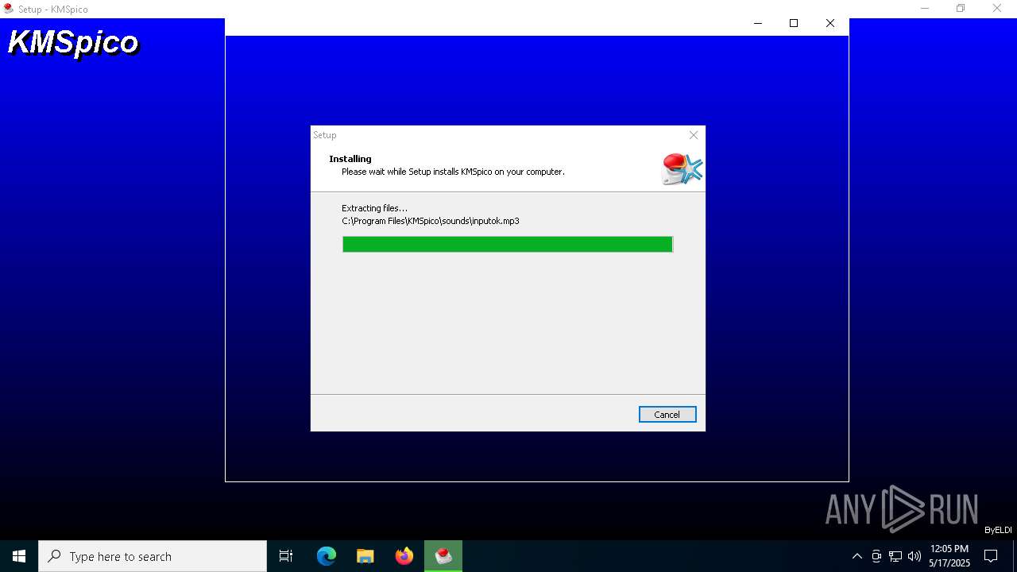Click the KMSpico red button logo in dialog

[682, 168]
